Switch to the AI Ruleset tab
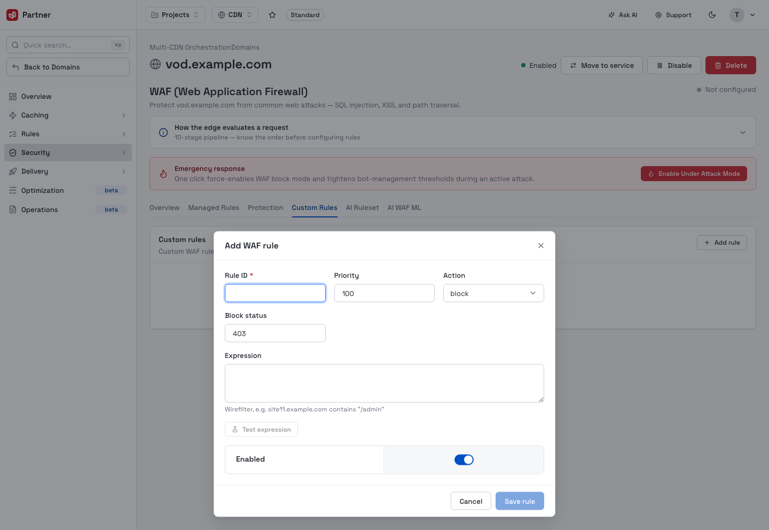 click(362, 208)
